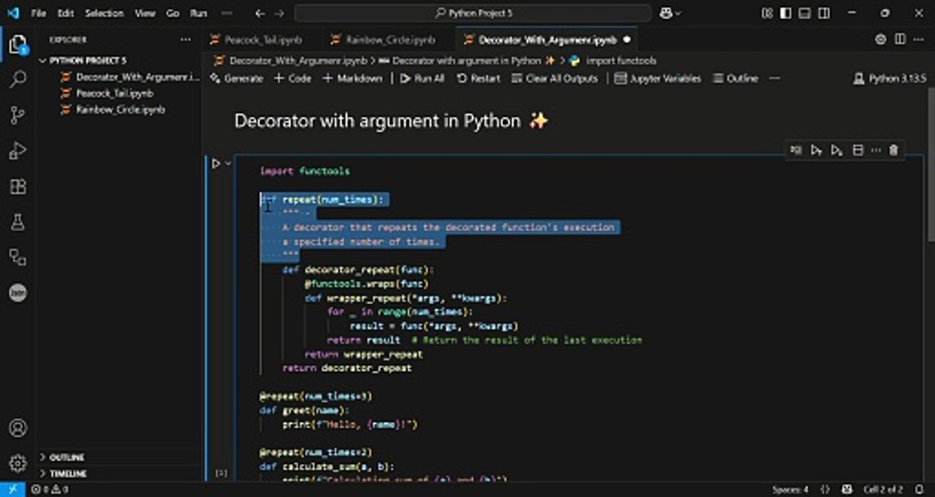Open the notebook settings gear in the editor title bar
The height and width of the screenshot is (497, 935).
click(x=880, y=39)
